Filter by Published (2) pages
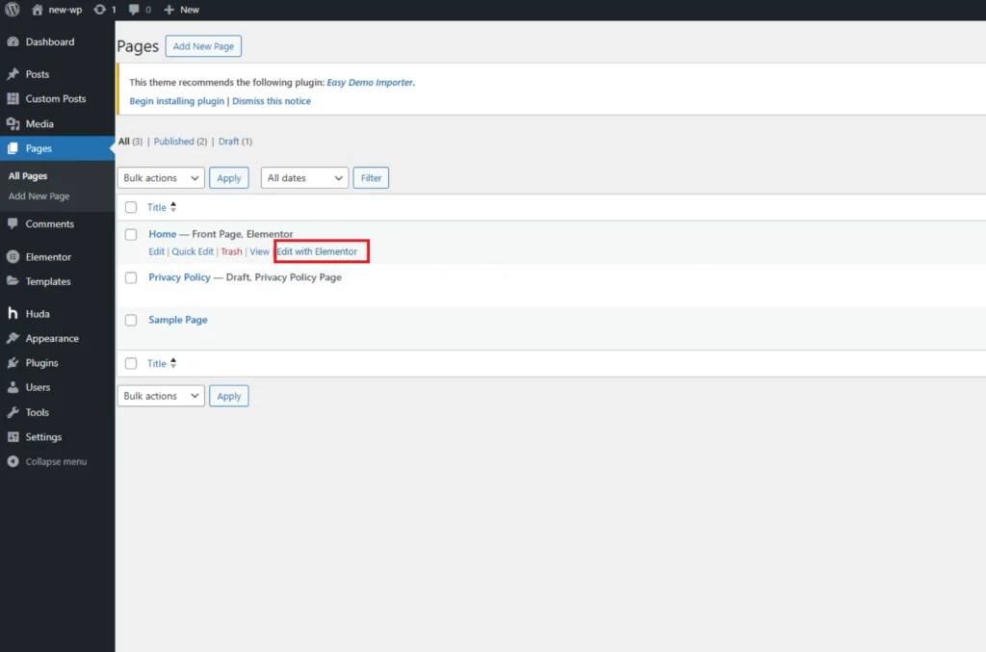The width and height of the screenshot is (986, 652). (180, 142)
